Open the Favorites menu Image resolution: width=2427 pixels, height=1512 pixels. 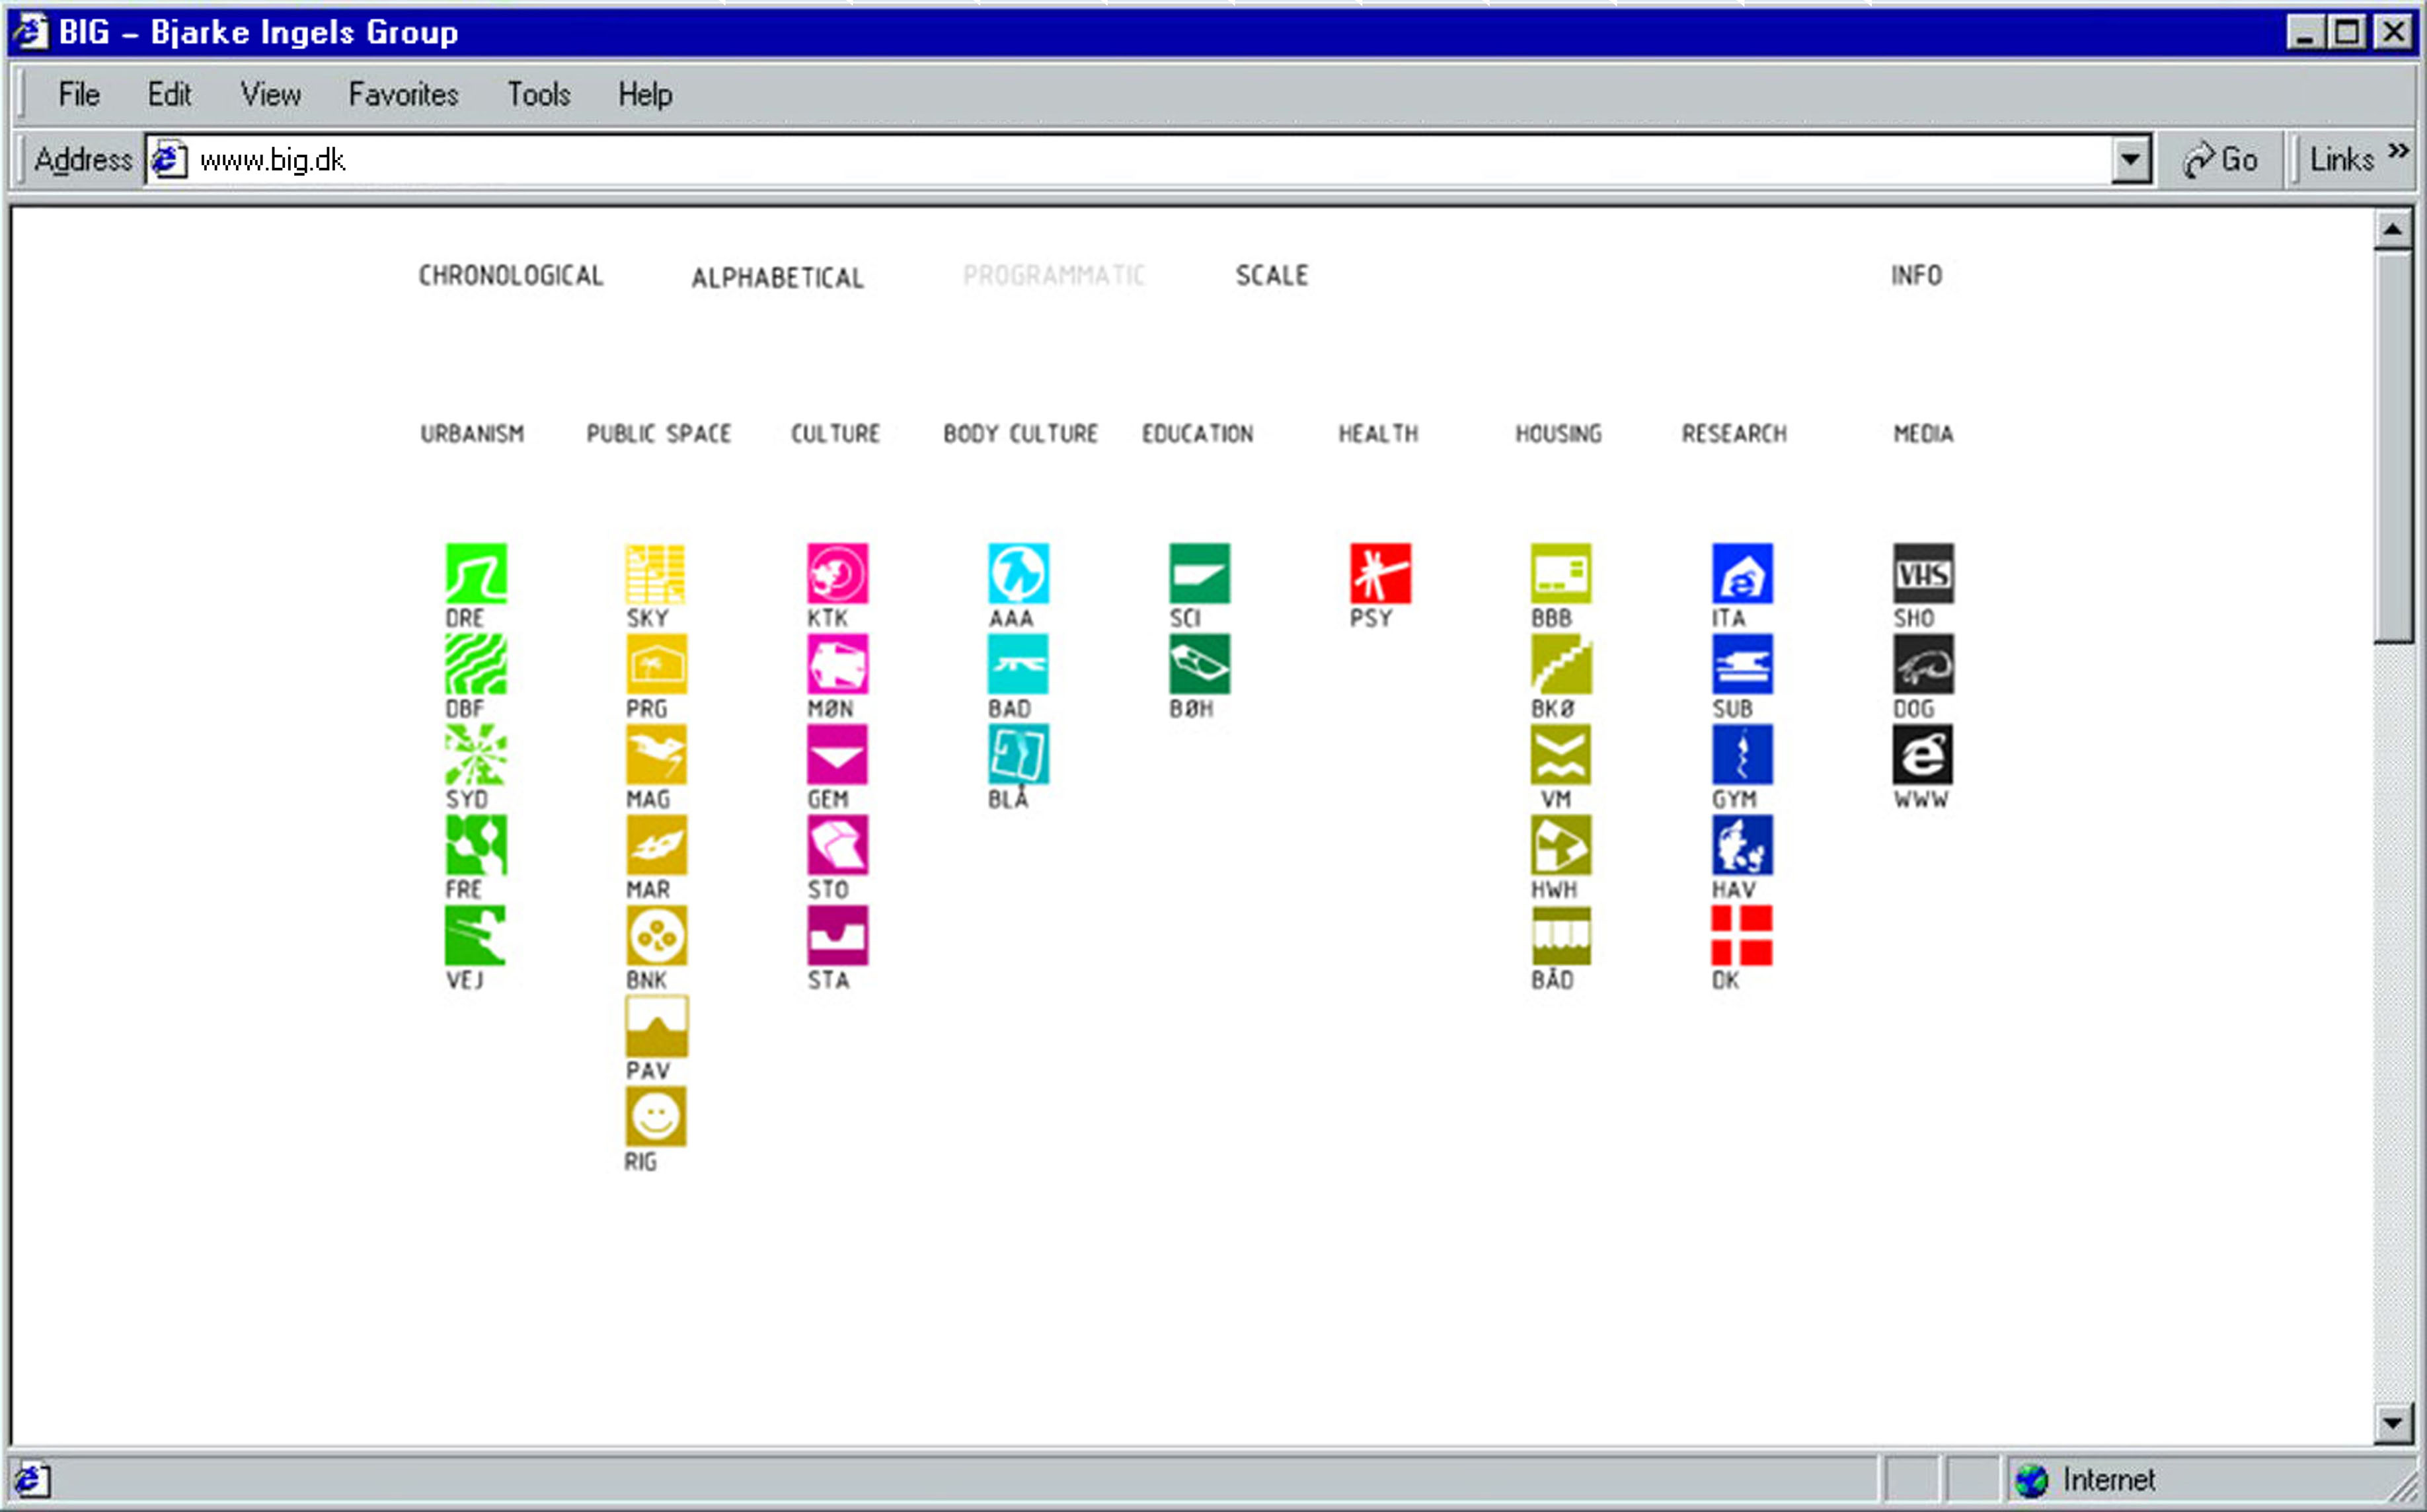403,95
